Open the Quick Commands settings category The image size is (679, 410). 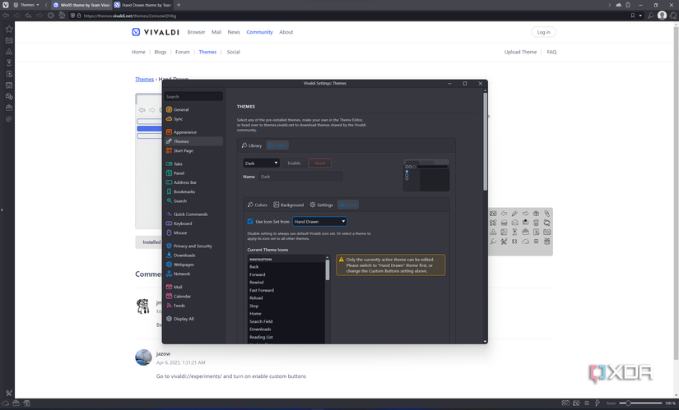pyautogui.click(x=193, y=214)
